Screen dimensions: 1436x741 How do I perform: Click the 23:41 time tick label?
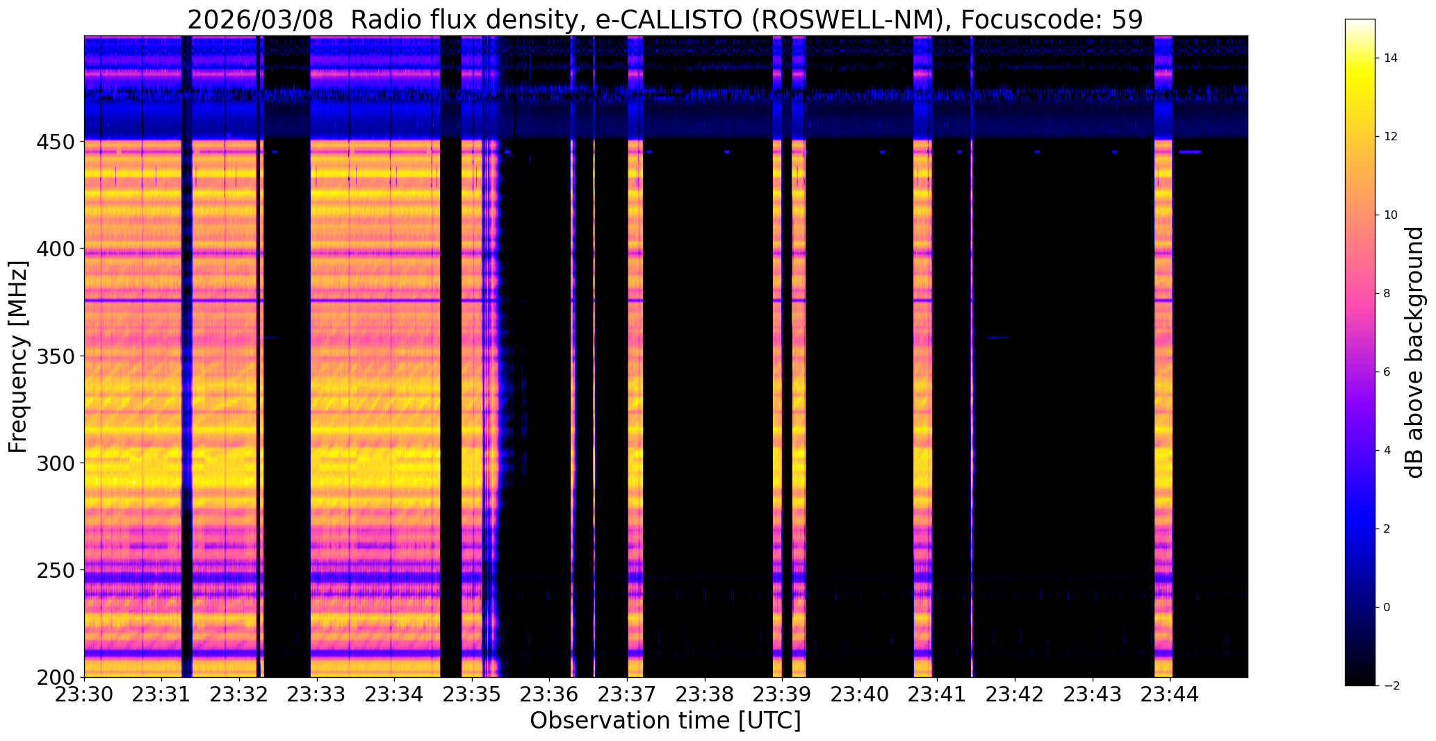[938, 694]
